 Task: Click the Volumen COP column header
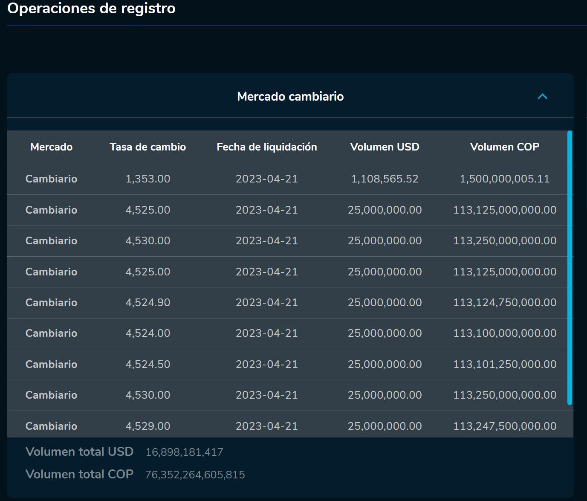point(504,147)
